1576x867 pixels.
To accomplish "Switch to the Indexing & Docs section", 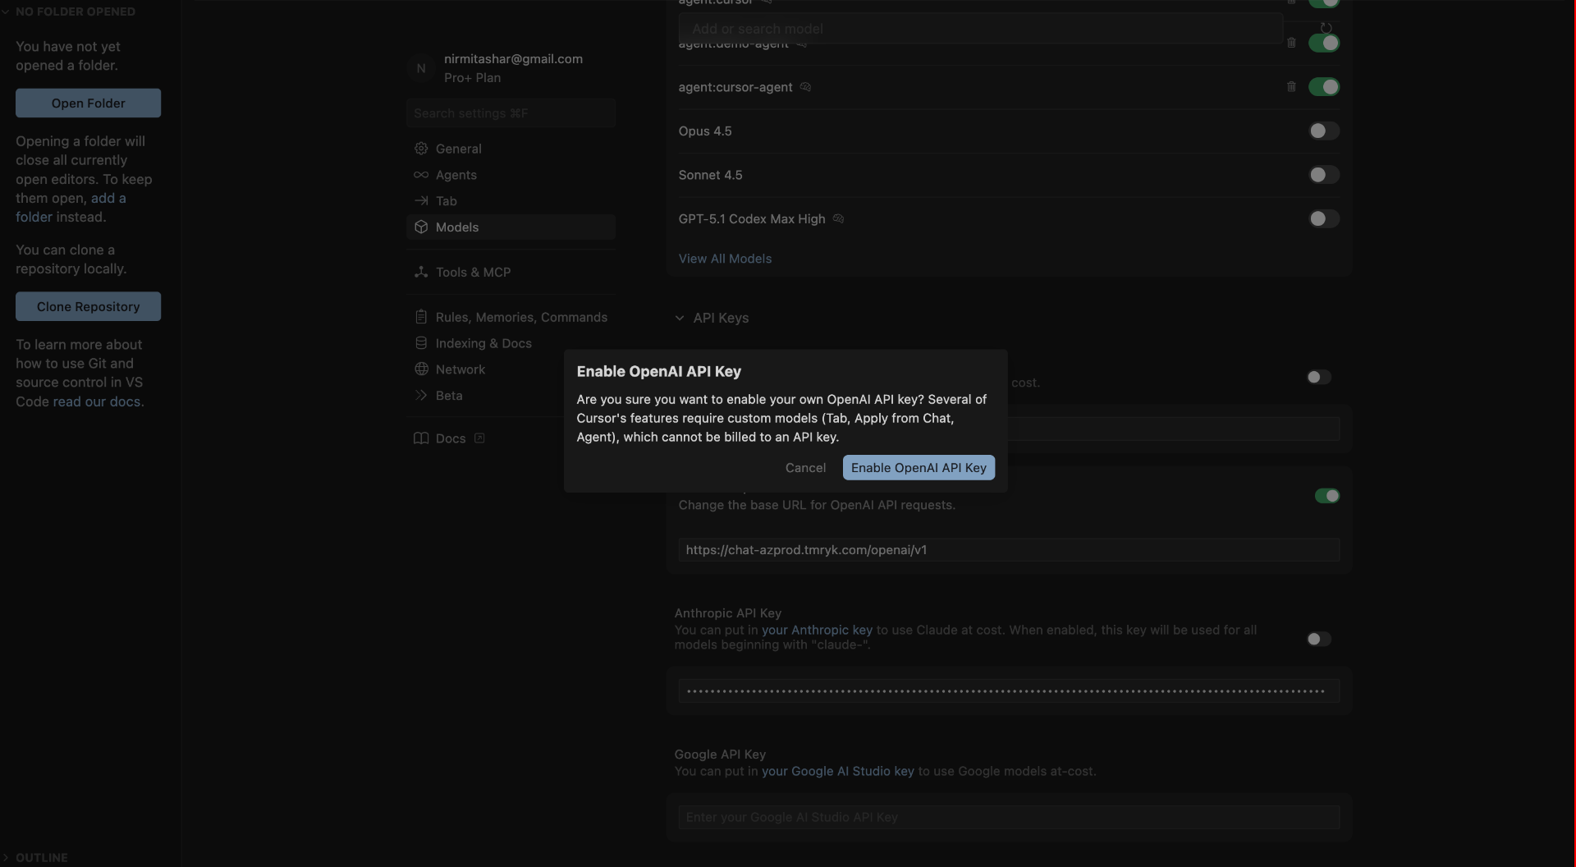I will pyautogui.click(x=421, y=343).
